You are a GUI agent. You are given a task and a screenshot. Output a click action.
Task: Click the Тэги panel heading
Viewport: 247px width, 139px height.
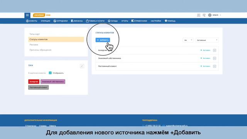[30, 65]
